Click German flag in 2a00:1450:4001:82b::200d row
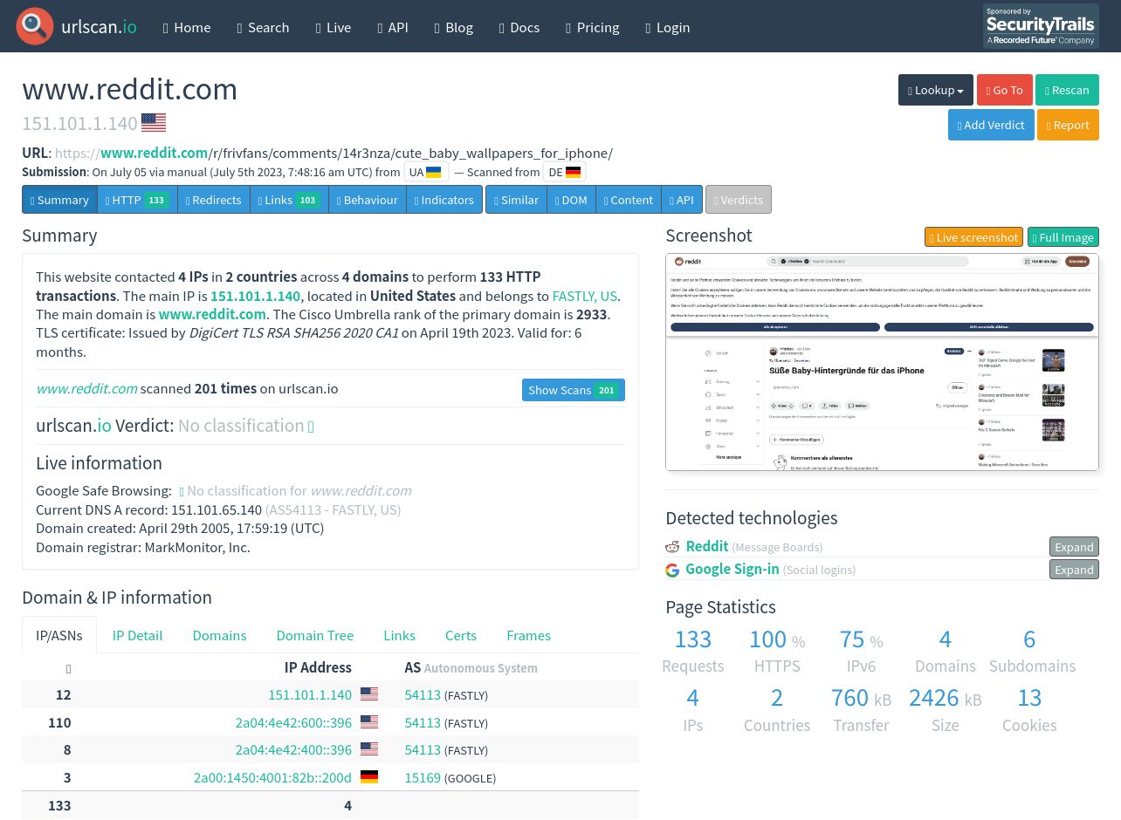 (x=369, y=777)
